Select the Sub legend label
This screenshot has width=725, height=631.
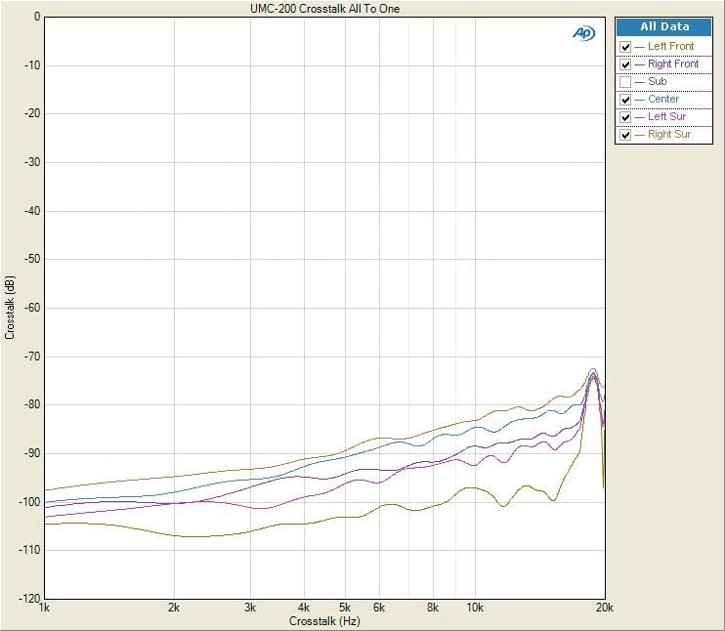coord(657,82)
